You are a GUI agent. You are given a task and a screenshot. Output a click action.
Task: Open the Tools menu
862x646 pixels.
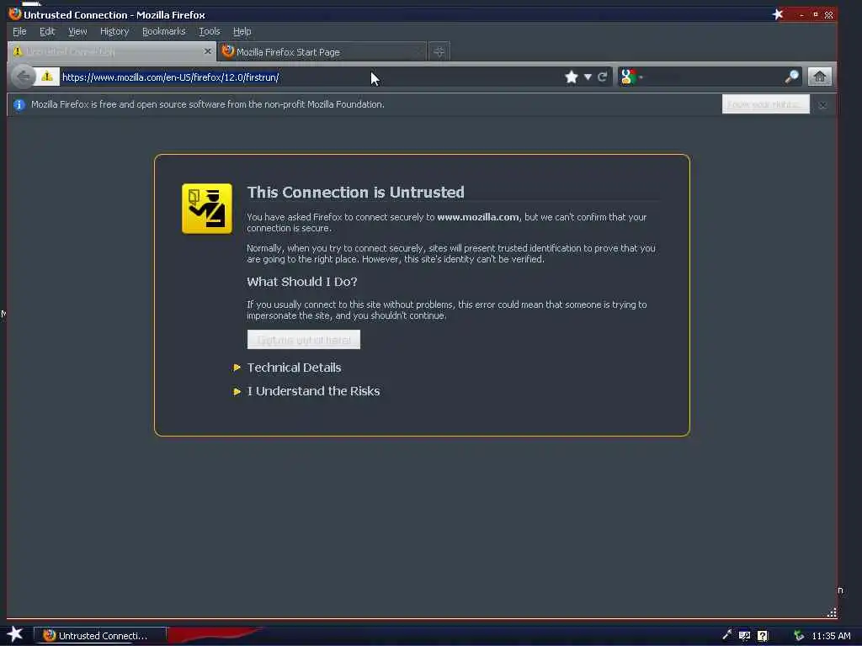[210, 31]
